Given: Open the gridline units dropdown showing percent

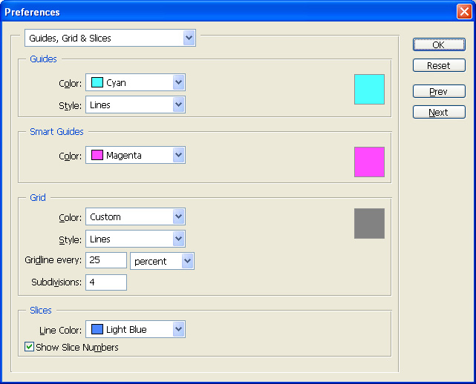Looking at the screenshot, I should (x=162, y=261).
